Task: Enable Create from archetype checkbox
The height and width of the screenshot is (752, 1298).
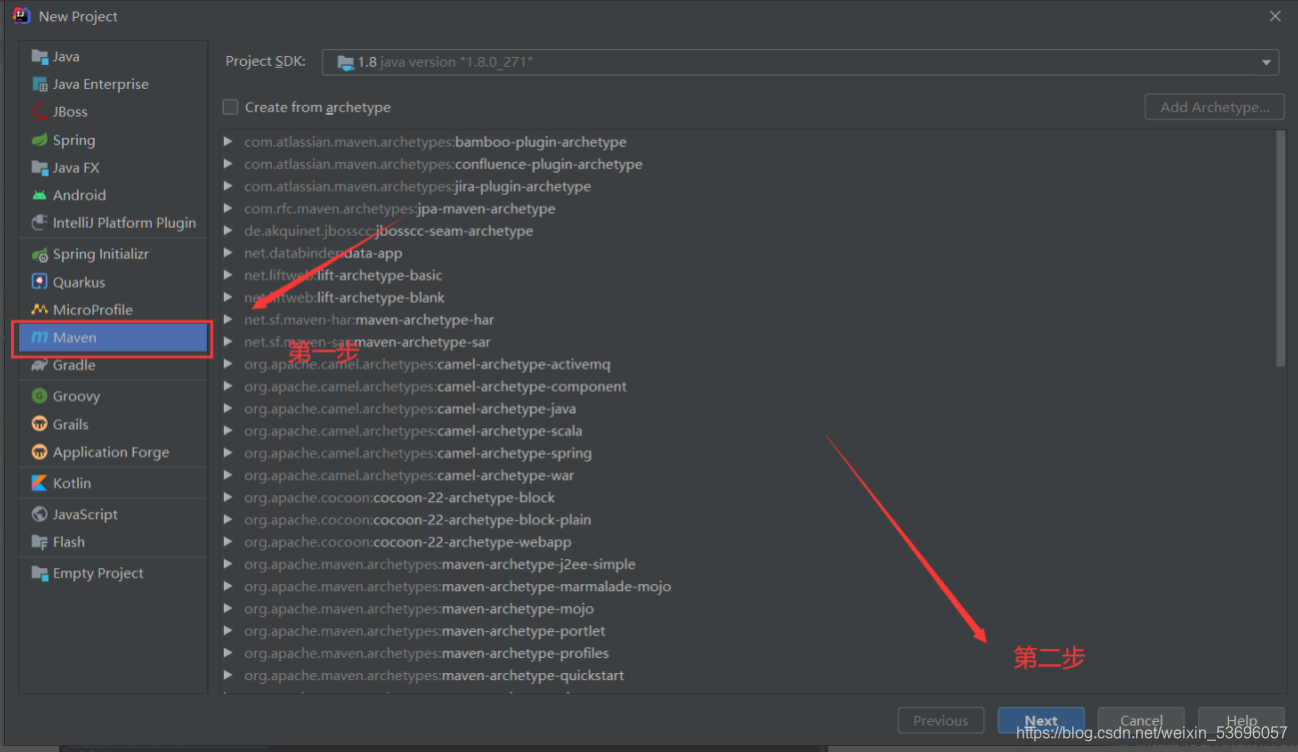Action: (231, 107)
